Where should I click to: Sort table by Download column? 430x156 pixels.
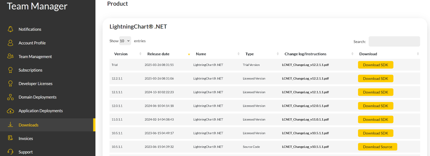[x=387, y=54]
